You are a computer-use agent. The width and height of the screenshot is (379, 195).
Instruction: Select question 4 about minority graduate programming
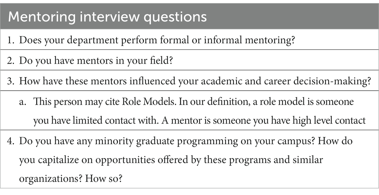[x=189, y=159]
